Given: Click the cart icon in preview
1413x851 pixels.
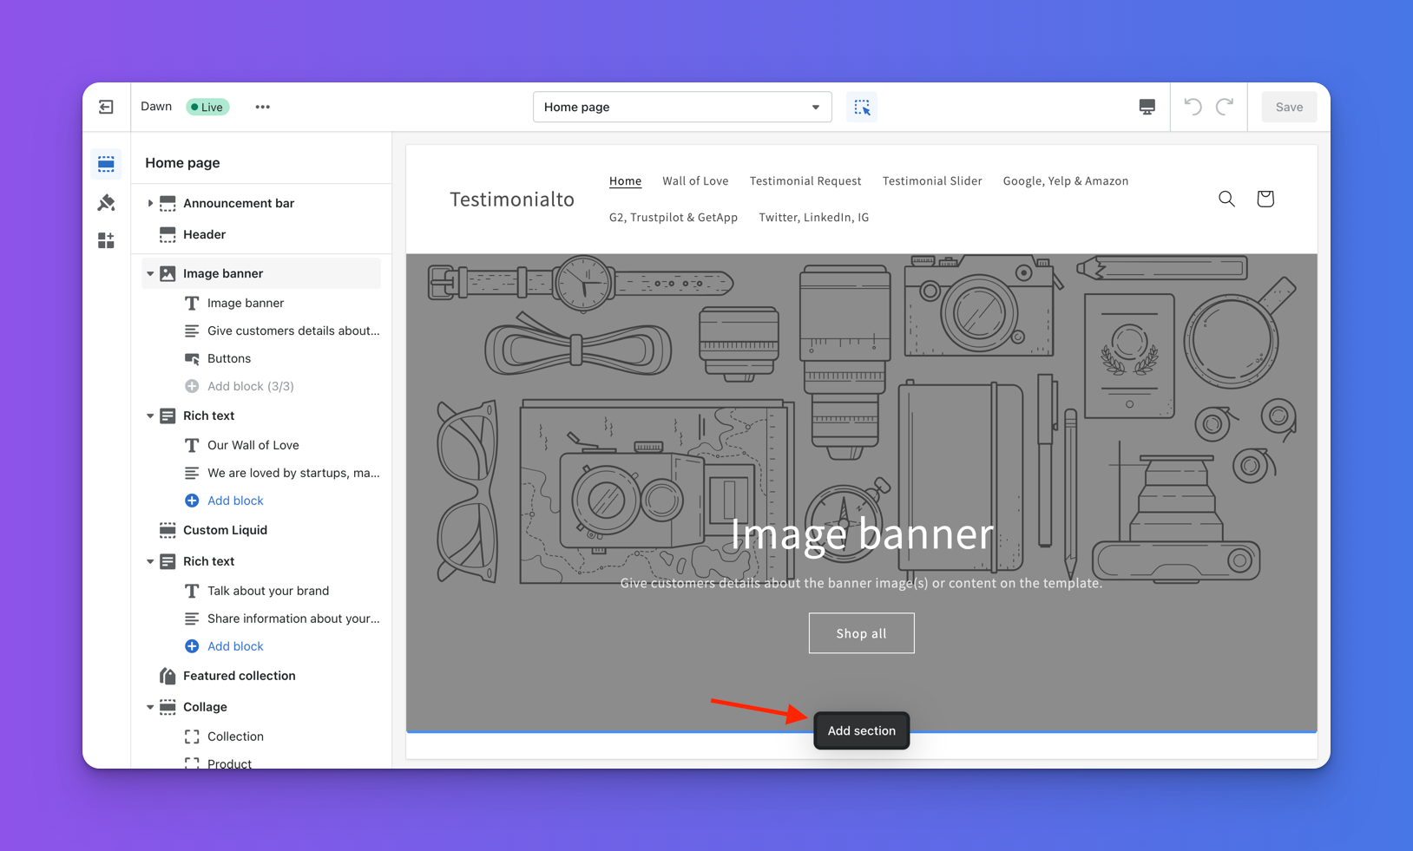Looking at the screenshot, I should [1265, 199].
